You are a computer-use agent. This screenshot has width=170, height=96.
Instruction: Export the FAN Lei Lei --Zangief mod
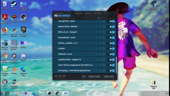point(100,32)
